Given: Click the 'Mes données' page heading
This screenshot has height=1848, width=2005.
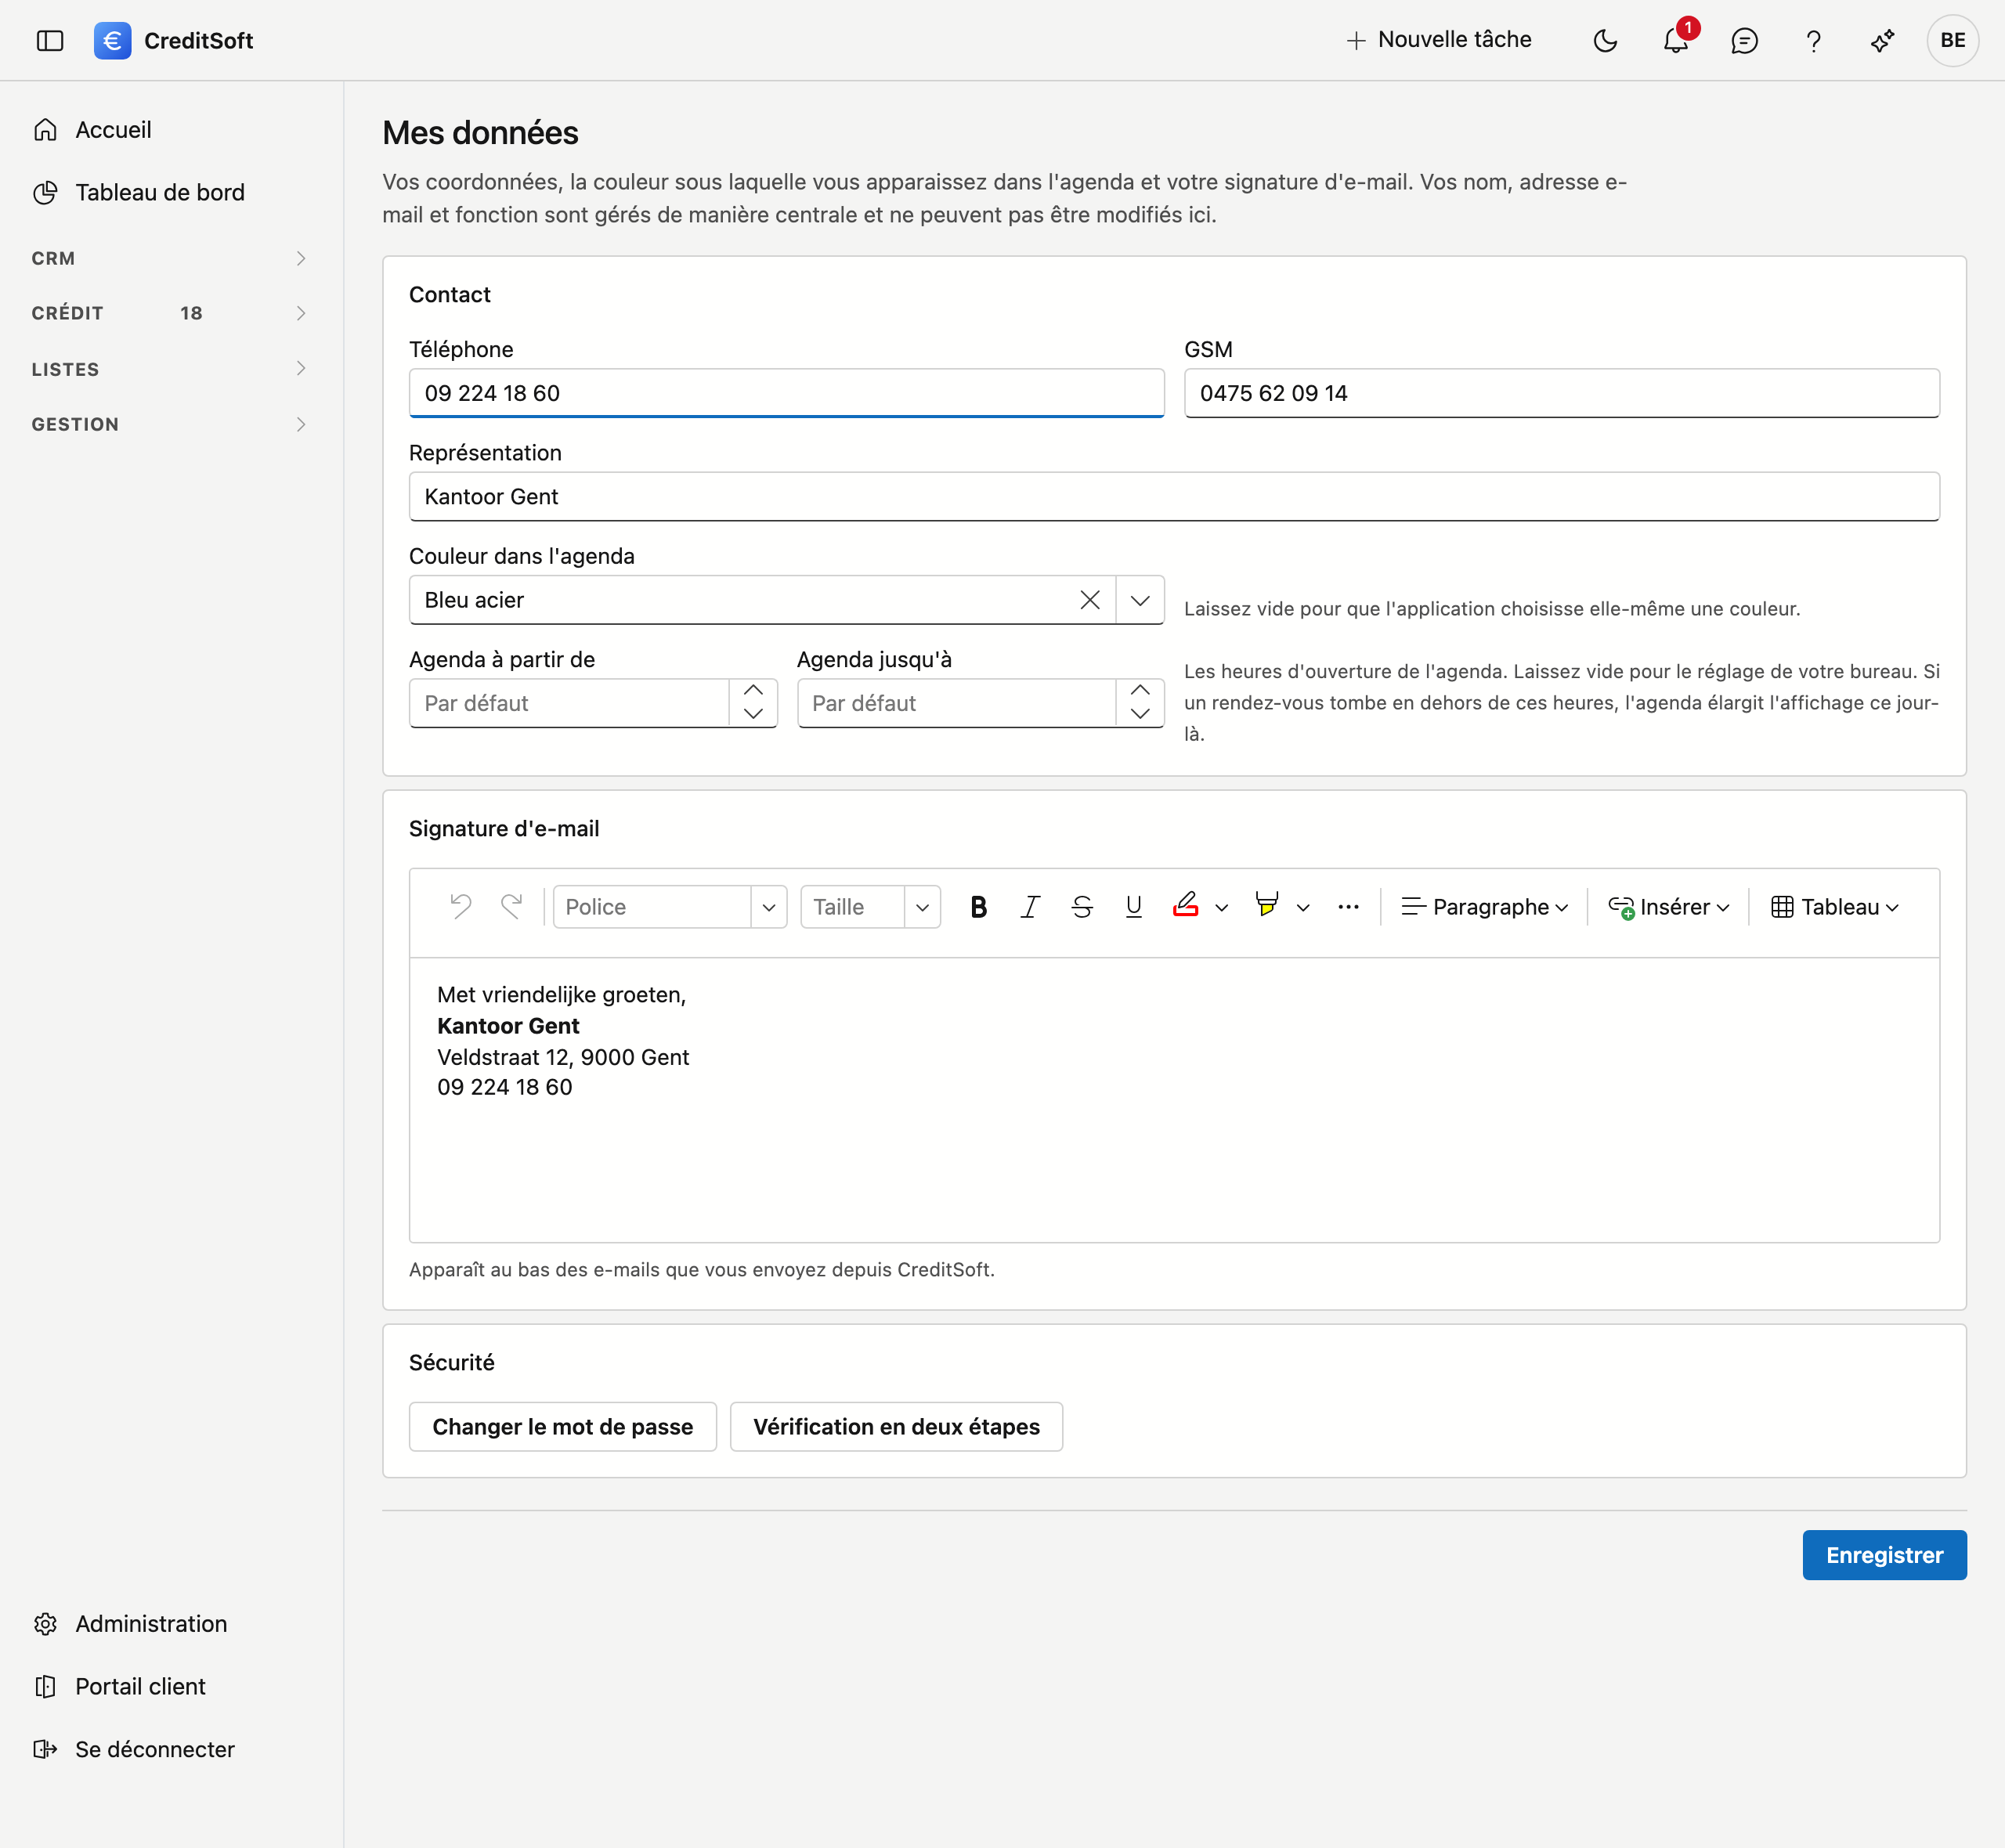Looking at the screenshot, I should click(x=480, y=133).
